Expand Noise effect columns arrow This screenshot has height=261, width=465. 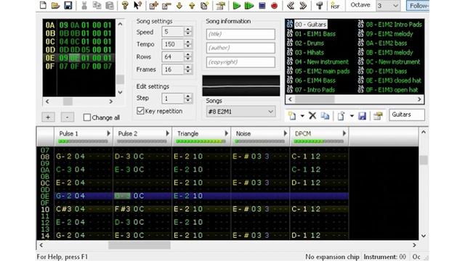[286, 133]
